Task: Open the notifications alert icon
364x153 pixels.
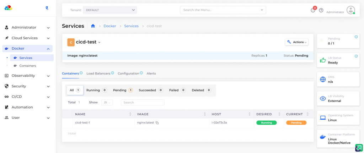Action: pos(313,10)
